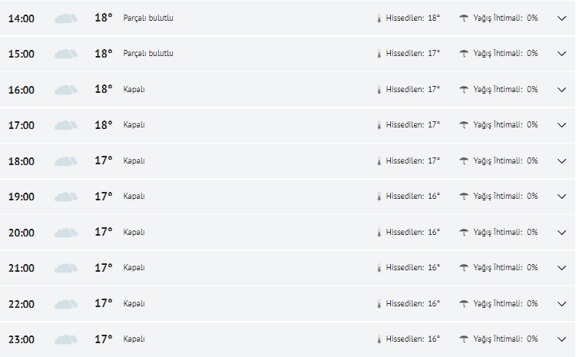The width and height of the screenshot is (576, 357).
Task: Click the umbrella icon in 16:00 row
Action: click(464, 90)
